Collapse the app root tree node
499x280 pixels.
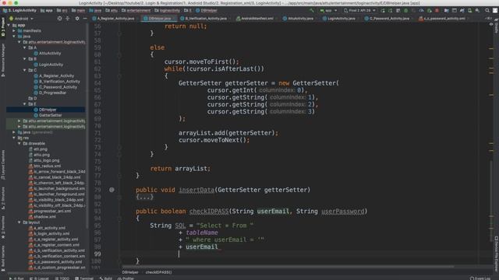[9, 25]
